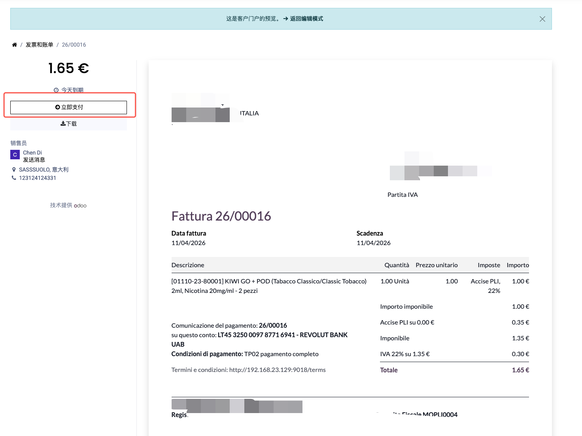Click the SASSSUOLO, 意大利 address text
This screenshot has height=436, width=582.
[43, 170]
